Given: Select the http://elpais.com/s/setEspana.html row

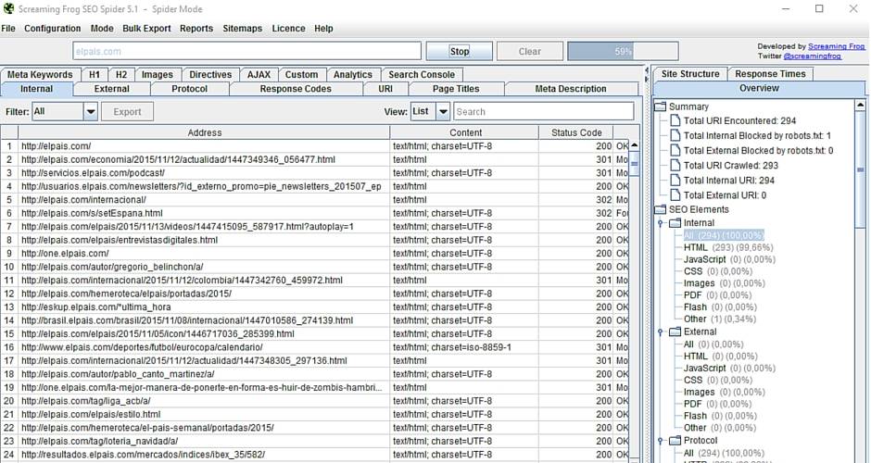Looking at the screenshot, I should point(316,213).
